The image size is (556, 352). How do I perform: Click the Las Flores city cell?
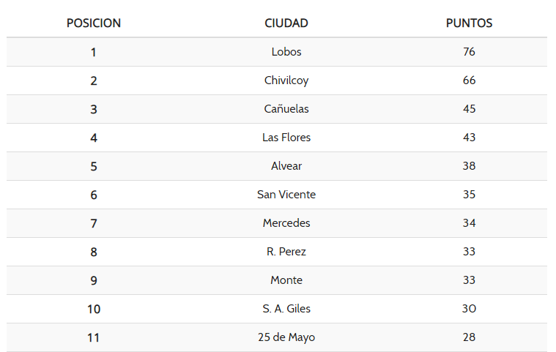click(x=286, y=138)
